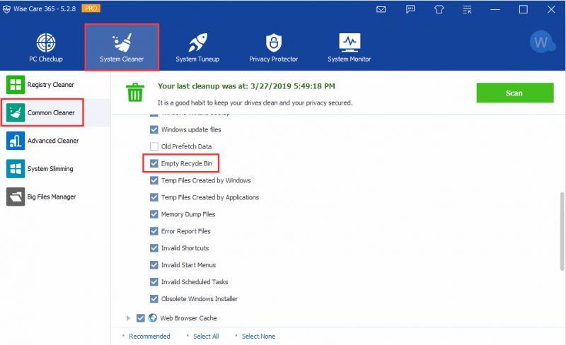The height and width of the screenshot is (345, 566).
Task: Click the green trash can icon
Action: pos(135,93)
